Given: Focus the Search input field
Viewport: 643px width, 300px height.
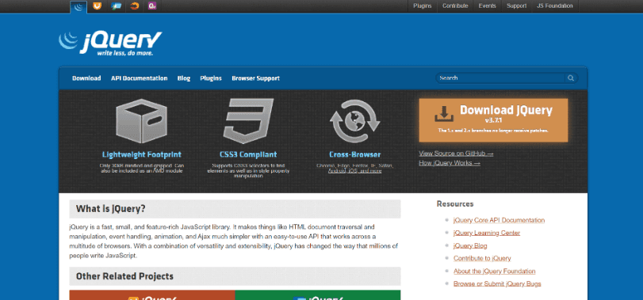Looking at the screenshot, I should tap(501, 78).
